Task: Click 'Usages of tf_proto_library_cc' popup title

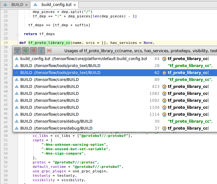Action: pos(141,51)
